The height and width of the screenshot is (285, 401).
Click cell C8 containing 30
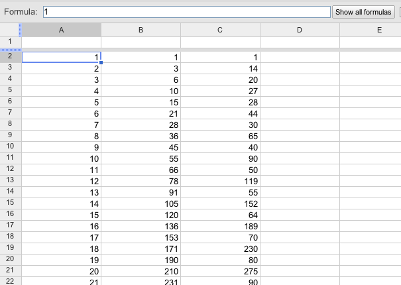click(221, 125)
